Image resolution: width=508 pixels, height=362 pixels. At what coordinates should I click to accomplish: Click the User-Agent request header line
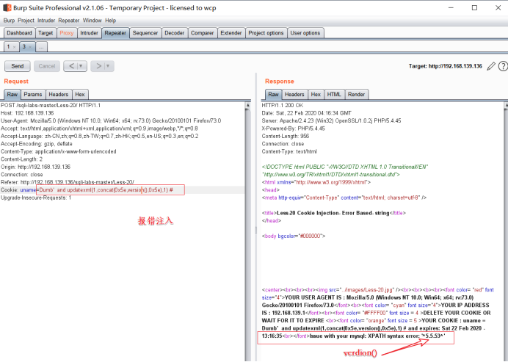[111, 121]
